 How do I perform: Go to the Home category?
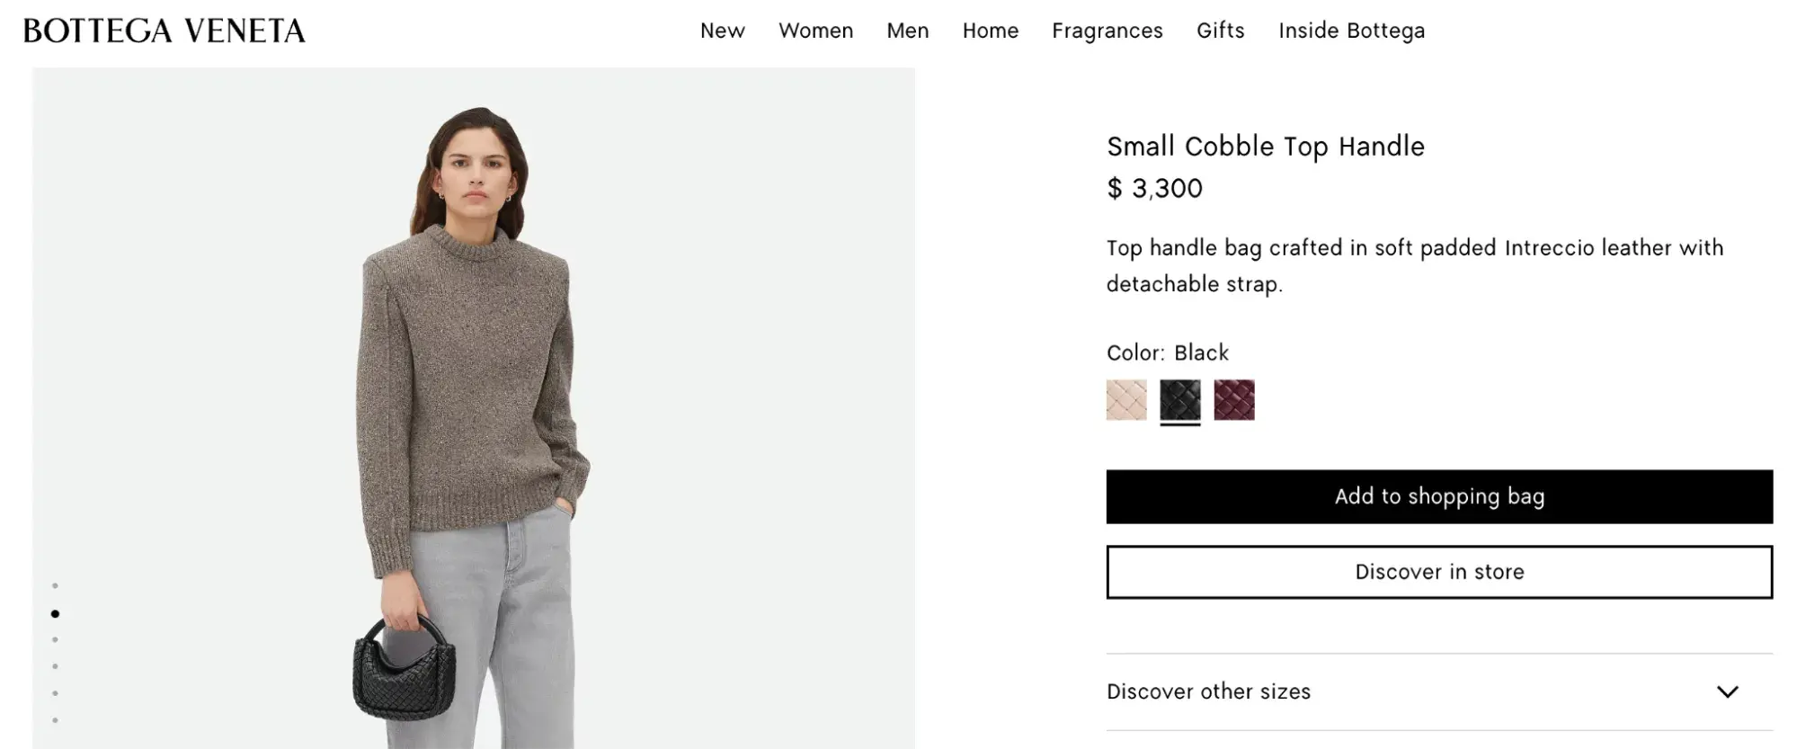[x=990, y=31]
